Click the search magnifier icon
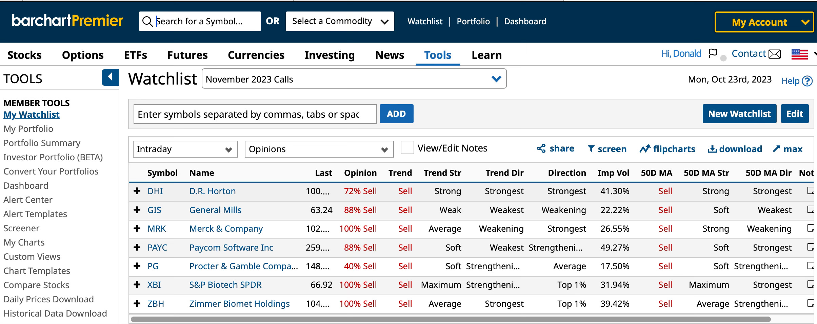The height and width of the screenshot is (324, 817). click(x=147, y=21)
